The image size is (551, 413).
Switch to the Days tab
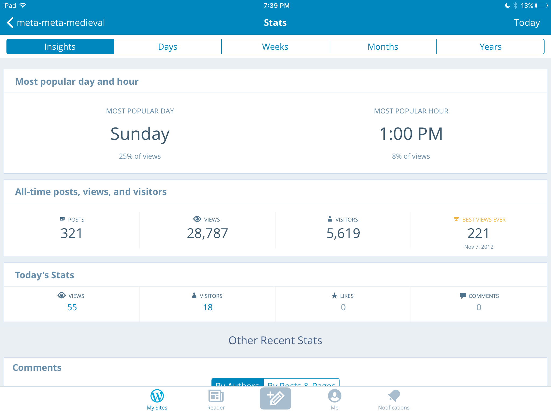(x=168, y=47)
